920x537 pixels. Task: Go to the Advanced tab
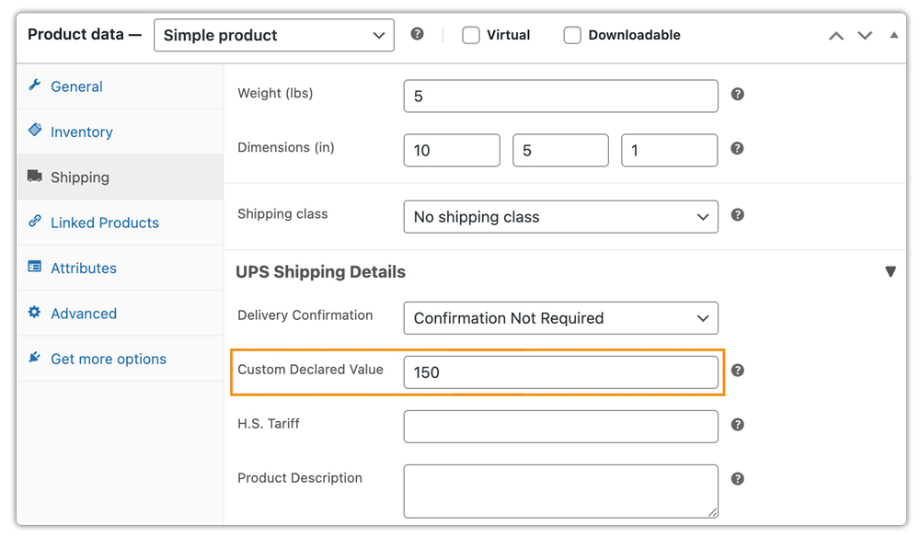84,313
